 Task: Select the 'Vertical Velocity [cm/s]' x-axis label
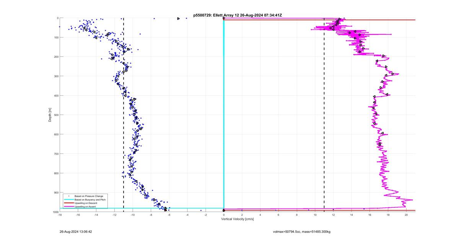point(237,219)
